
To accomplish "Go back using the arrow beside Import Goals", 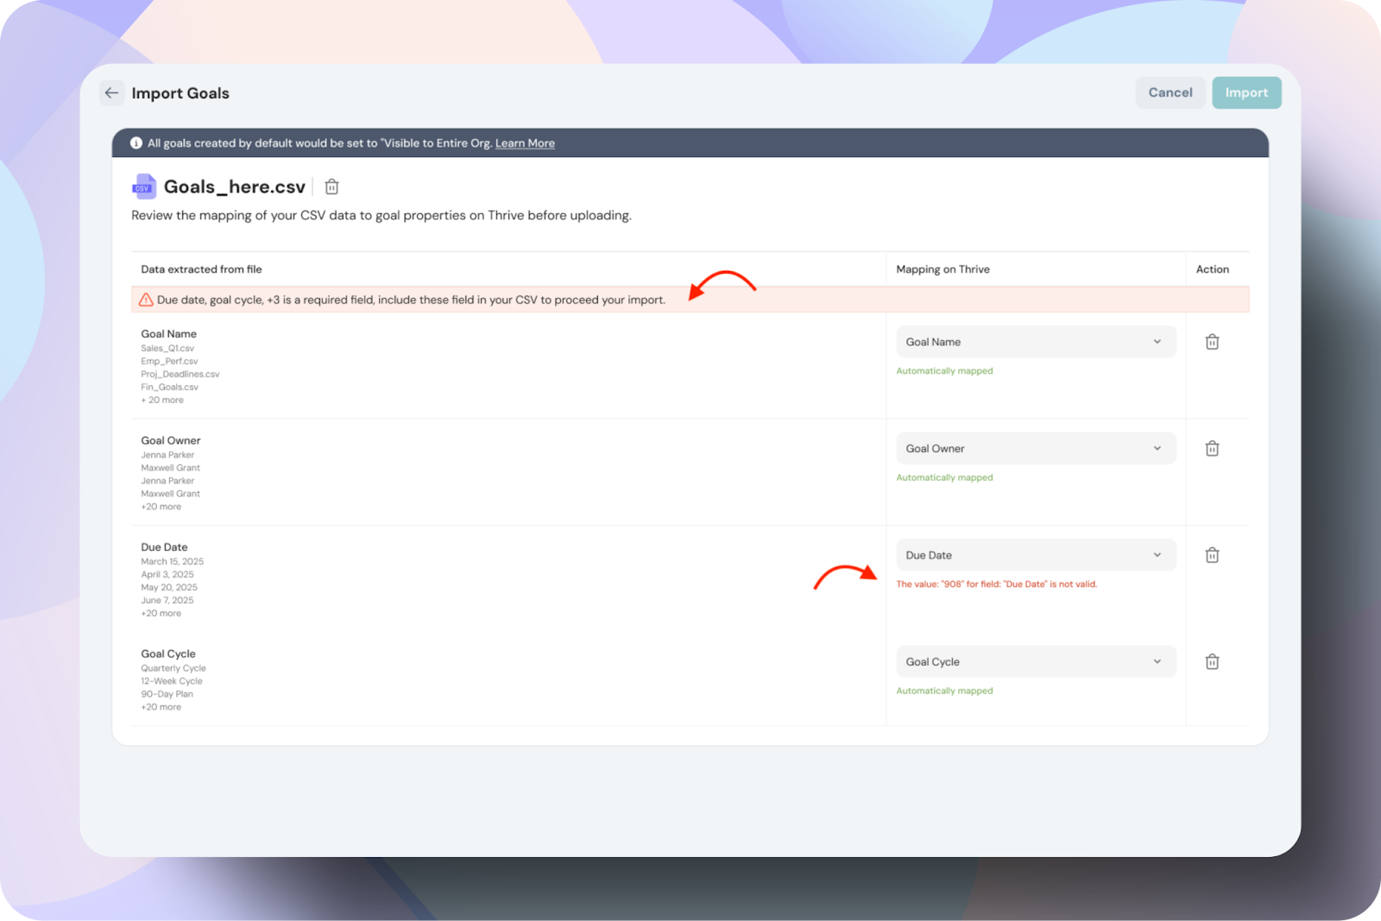I will (x=111, y=93).
